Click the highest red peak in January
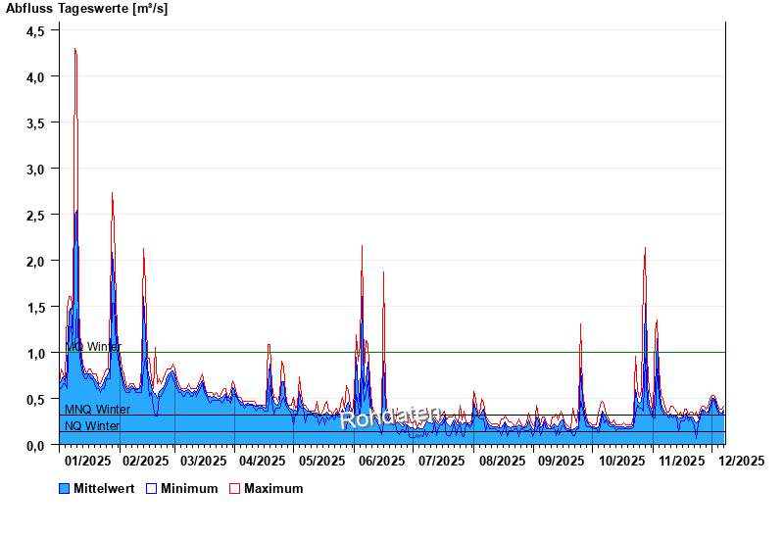The width and height of the screenshot is (784, 539). [x=74, y=50]
